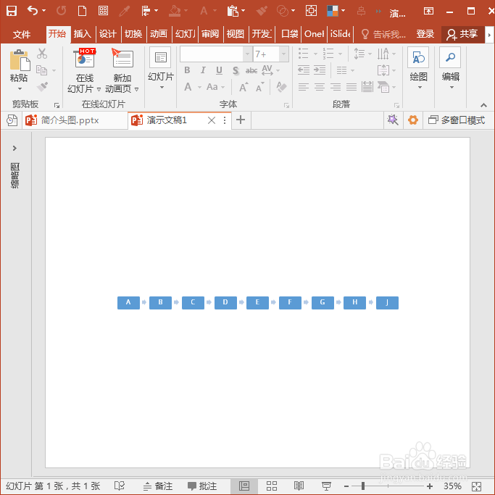Image resolution: width=495 pixels, height=495 pixels.
Task: Collapse the ribbon with up chevron
Action: point(483,105)
